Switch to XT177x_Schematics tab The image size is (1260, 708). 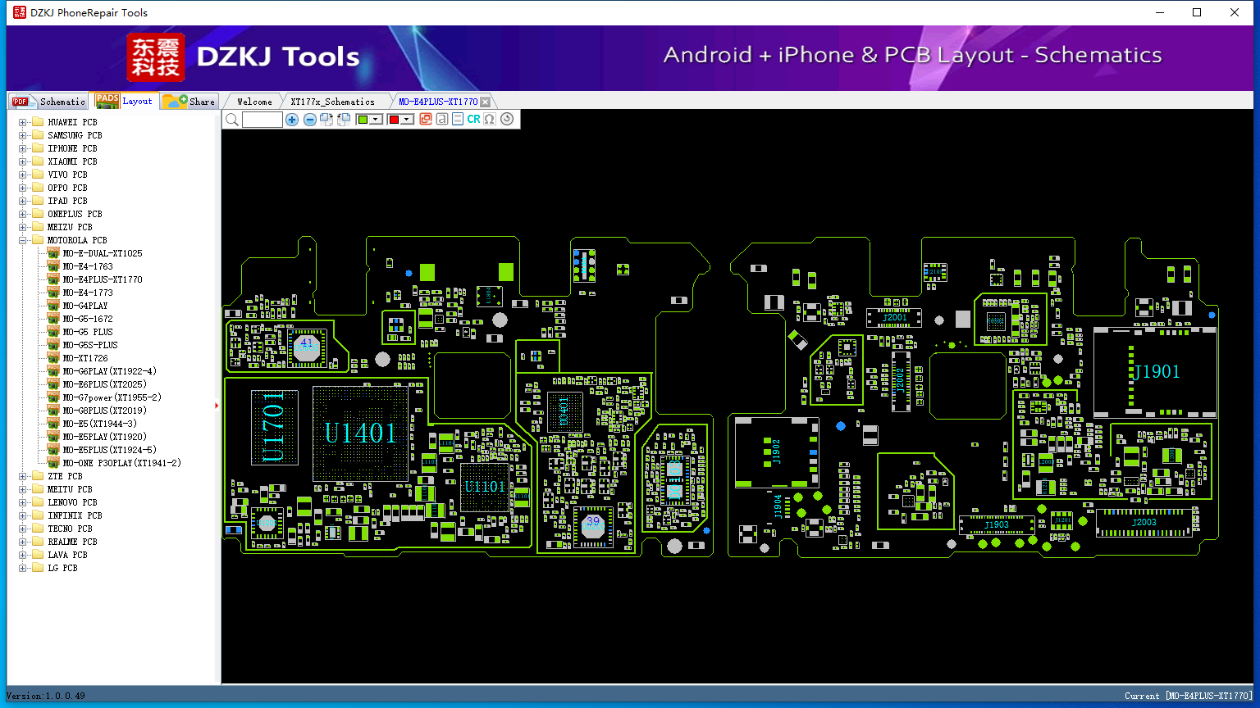[332, 102]
